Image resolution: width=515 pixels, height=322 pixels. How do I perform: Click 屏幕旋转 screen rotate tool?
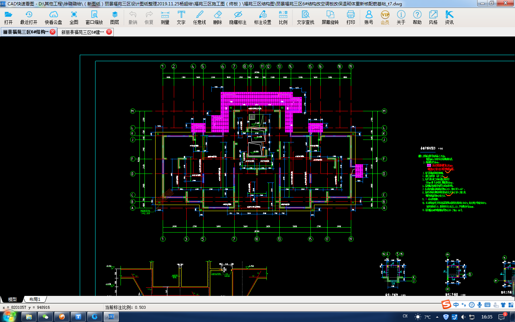point(330,17)
